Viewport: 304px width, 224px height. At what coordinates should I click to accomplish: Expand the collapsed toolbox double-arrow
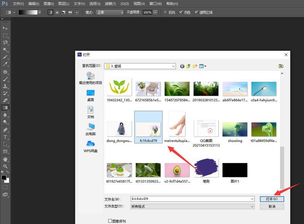click(x=2, y=19)
